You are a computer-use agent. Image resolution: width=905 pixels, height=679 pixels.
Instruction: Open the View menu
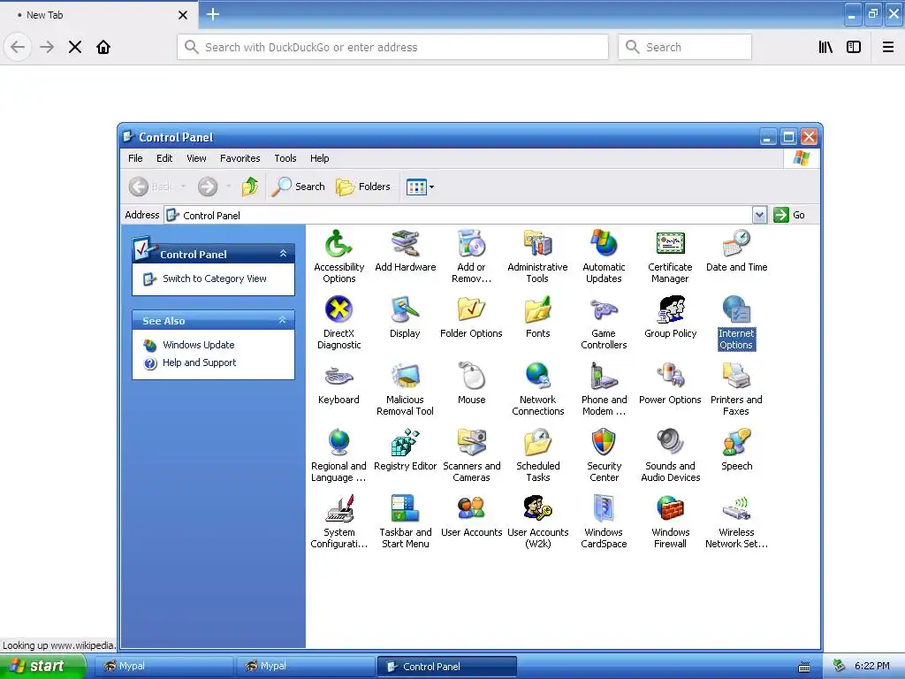(196, 158)
